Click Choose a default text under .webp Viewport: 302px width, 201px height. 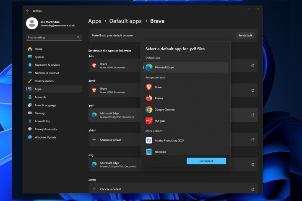point(111,189)
